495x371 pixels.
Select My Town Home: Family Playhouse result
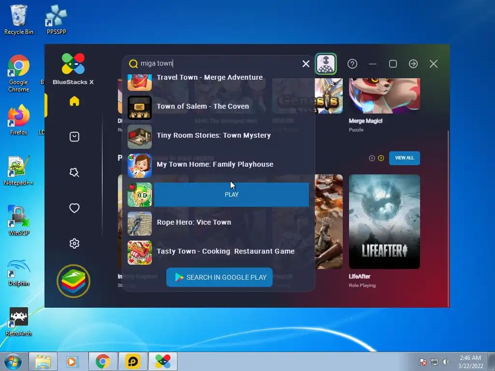pos(218,166)
